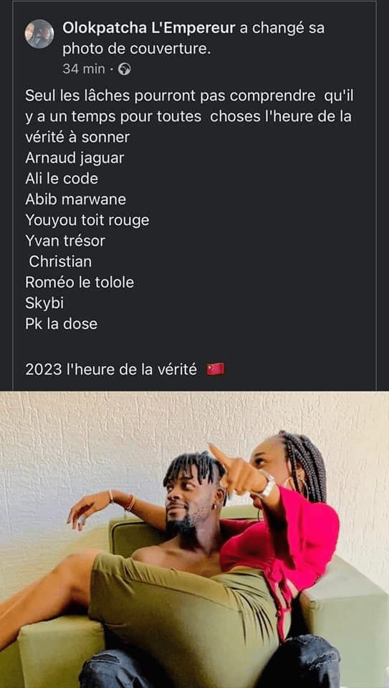Click the "34 min" timestamp
This screenshot has width=389, height=688.
pos(84,70)
